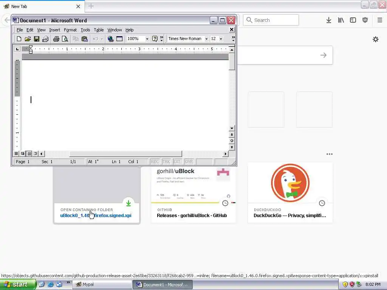387x290 pixels.
Task: Click the Windows start button
Action: click(x=18, y=285)
